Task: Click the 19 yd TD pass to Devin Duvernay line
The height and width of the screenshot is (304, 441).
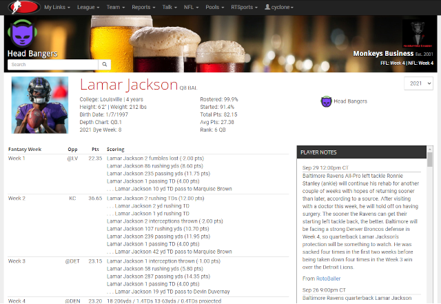Action: [x=168, y=292]
